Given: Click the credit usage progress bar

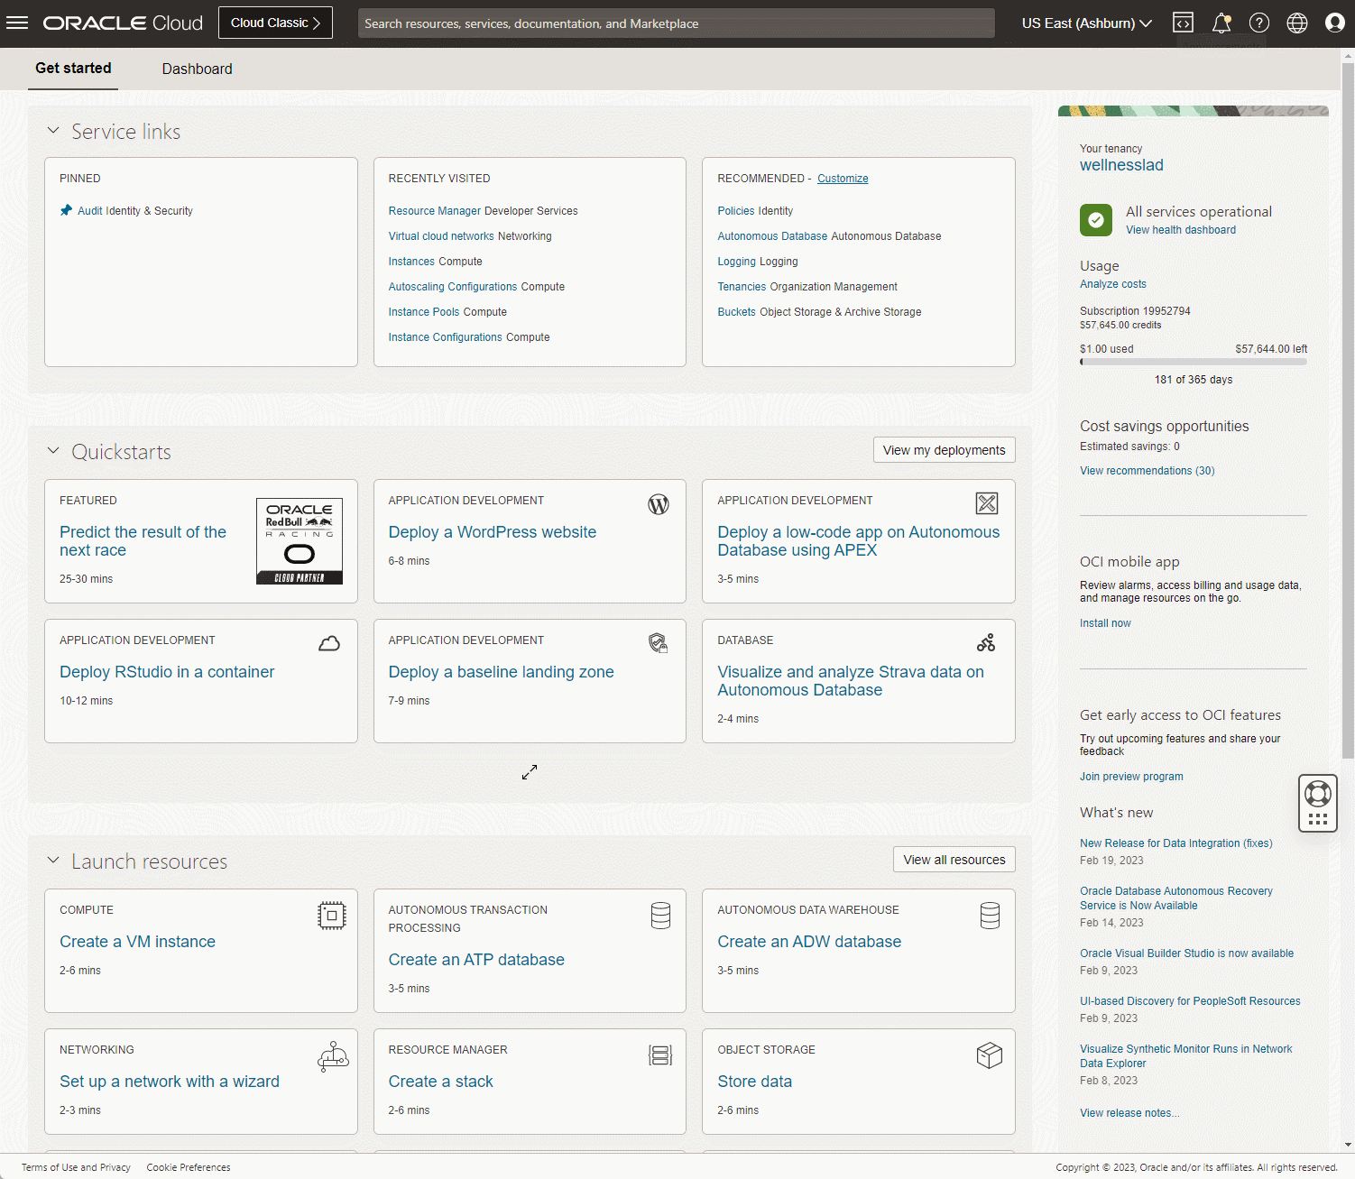Looking at the screenshot, I should (x=1193, y=362).
